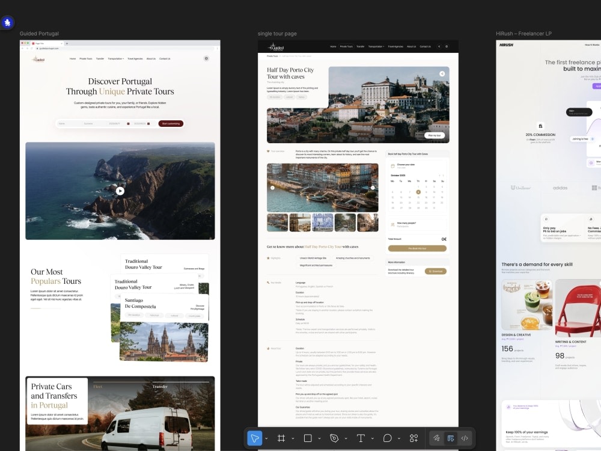Select the 'HiRush – Freelancer LP' frame label

[x=523, y=34]
